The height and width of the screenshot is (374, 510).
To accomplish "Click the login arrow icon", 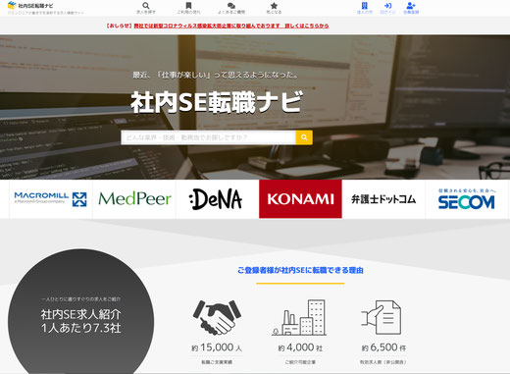I will pyautogui.click(x=387, y=6).
